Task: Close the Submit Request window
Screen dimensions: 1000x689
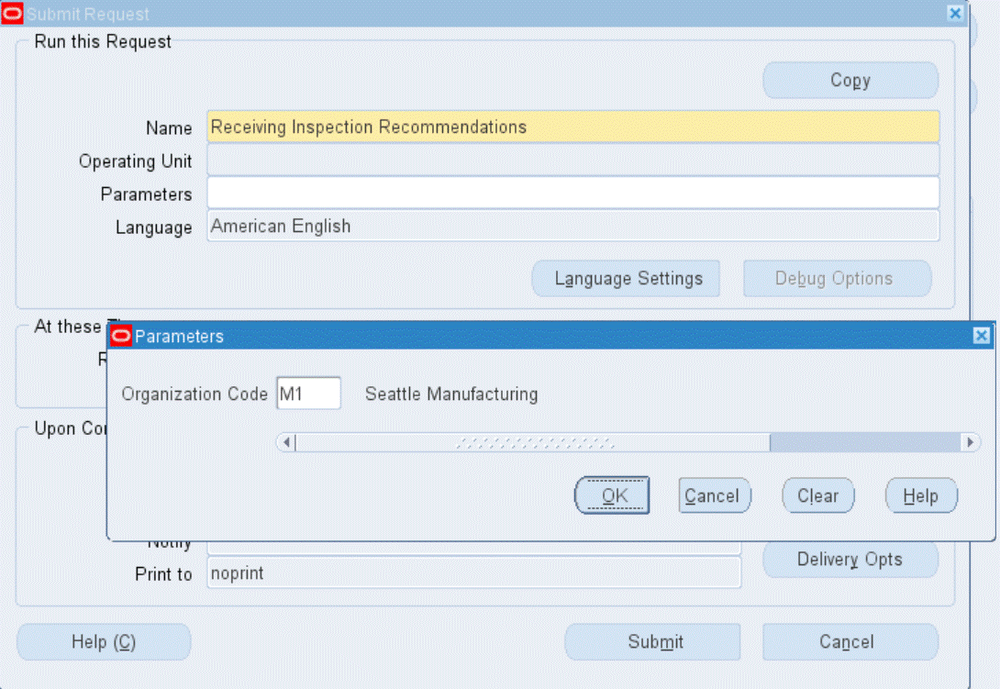Action: coord(955,14)
